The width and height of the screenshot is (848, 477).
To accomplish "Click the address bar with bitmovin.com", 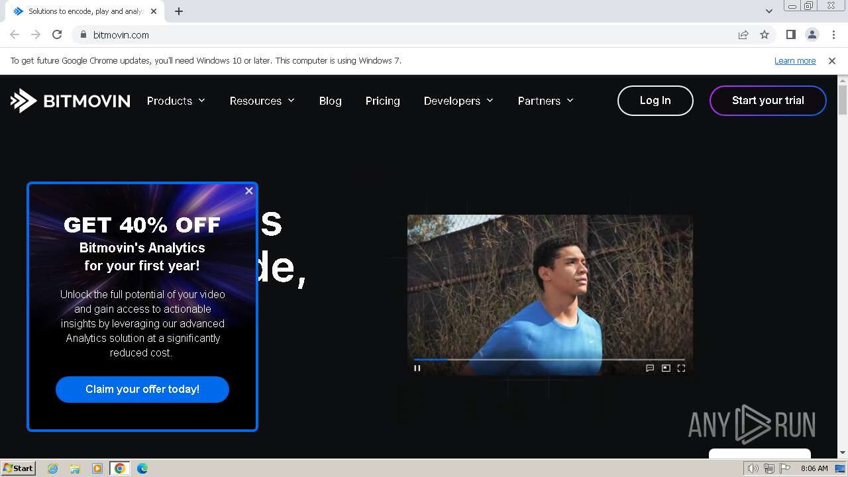I will pos(424,34).
